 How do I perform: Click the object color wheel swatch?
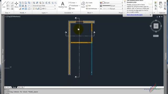(101, 3)
